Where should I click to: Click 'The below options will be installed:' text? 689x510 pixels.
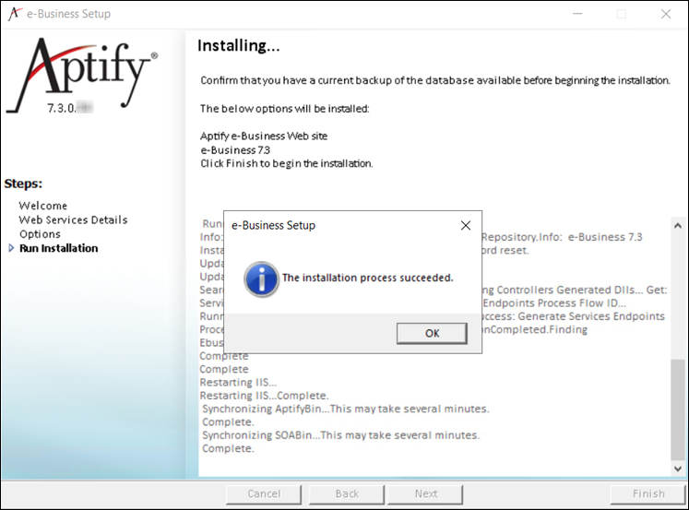click(285, 109)
